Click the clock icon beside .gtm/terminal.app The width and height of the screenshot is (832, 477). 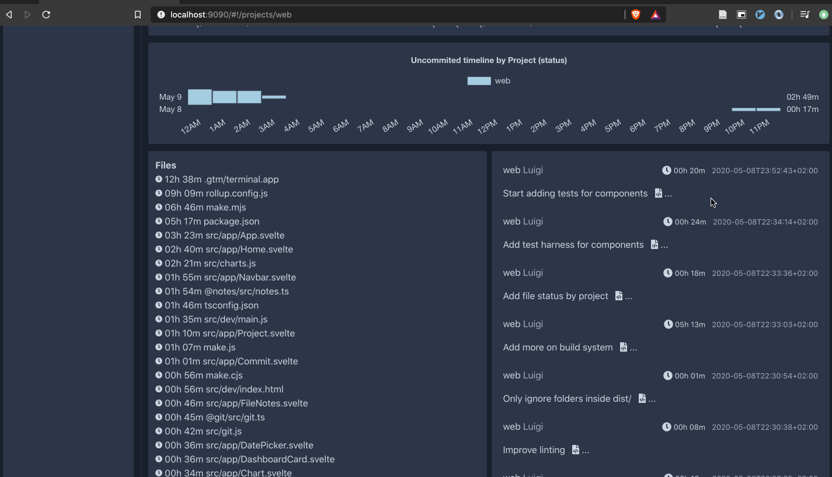click(158, 179)
